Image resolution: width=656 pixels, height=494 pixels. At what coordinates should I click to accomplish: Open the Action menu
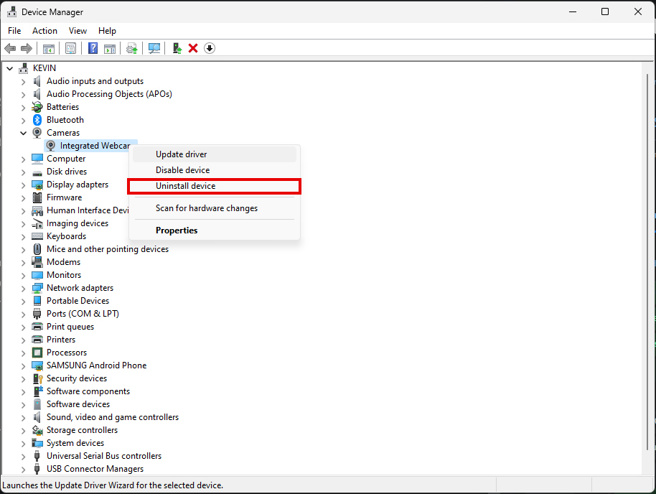tap(44, 30)
